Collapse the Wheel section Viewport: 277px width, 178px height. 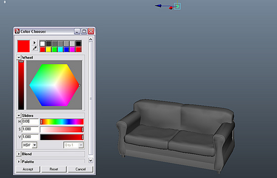(x=19, y=57)
